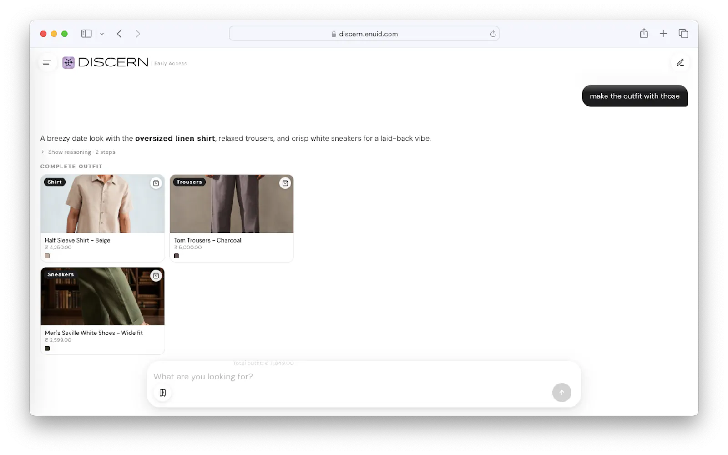Reload the page in address bar
The image size is (728, 455).
point(493,34)
